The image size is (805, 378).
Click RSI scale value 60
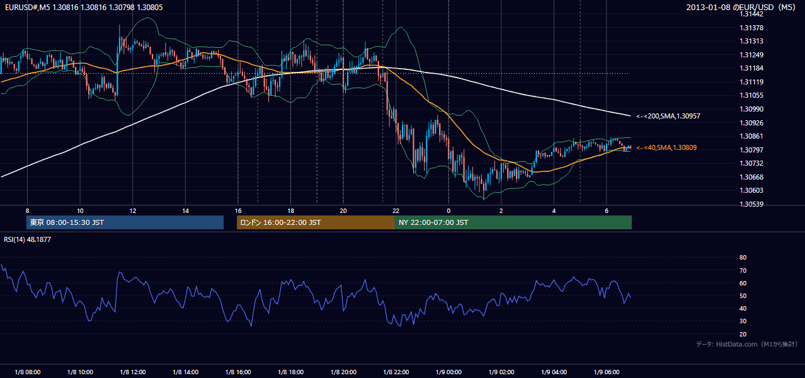point(743,283)
